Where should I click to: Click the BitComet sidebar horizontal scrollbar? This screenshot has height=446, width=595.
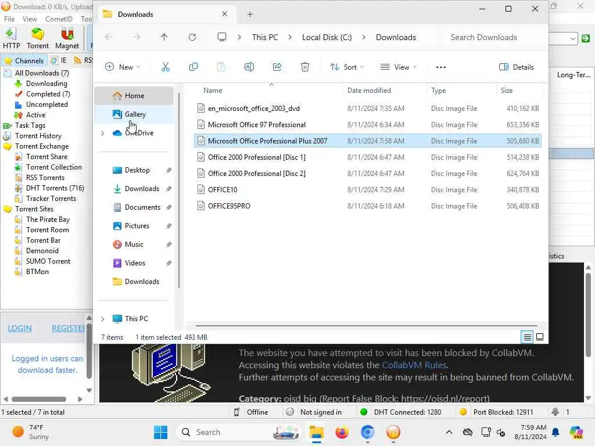(39, 399)
